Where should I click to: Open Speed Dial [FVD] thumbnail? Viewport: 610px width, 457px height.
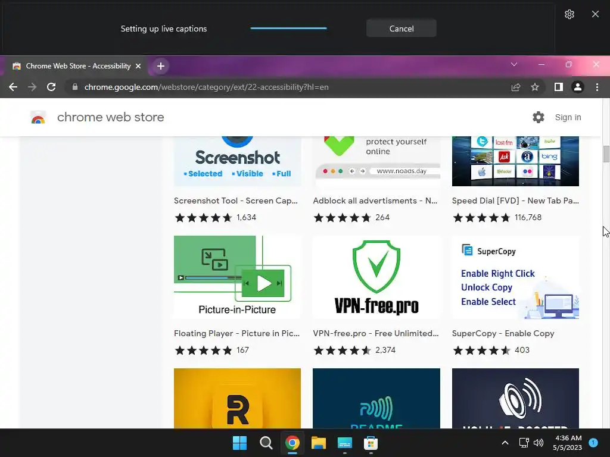pyautogui.click(x=515, y=161)
